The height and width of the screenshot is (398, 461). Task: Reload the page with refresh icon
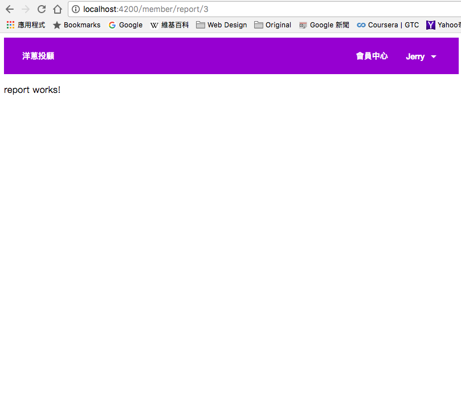(x=42, y=10)
